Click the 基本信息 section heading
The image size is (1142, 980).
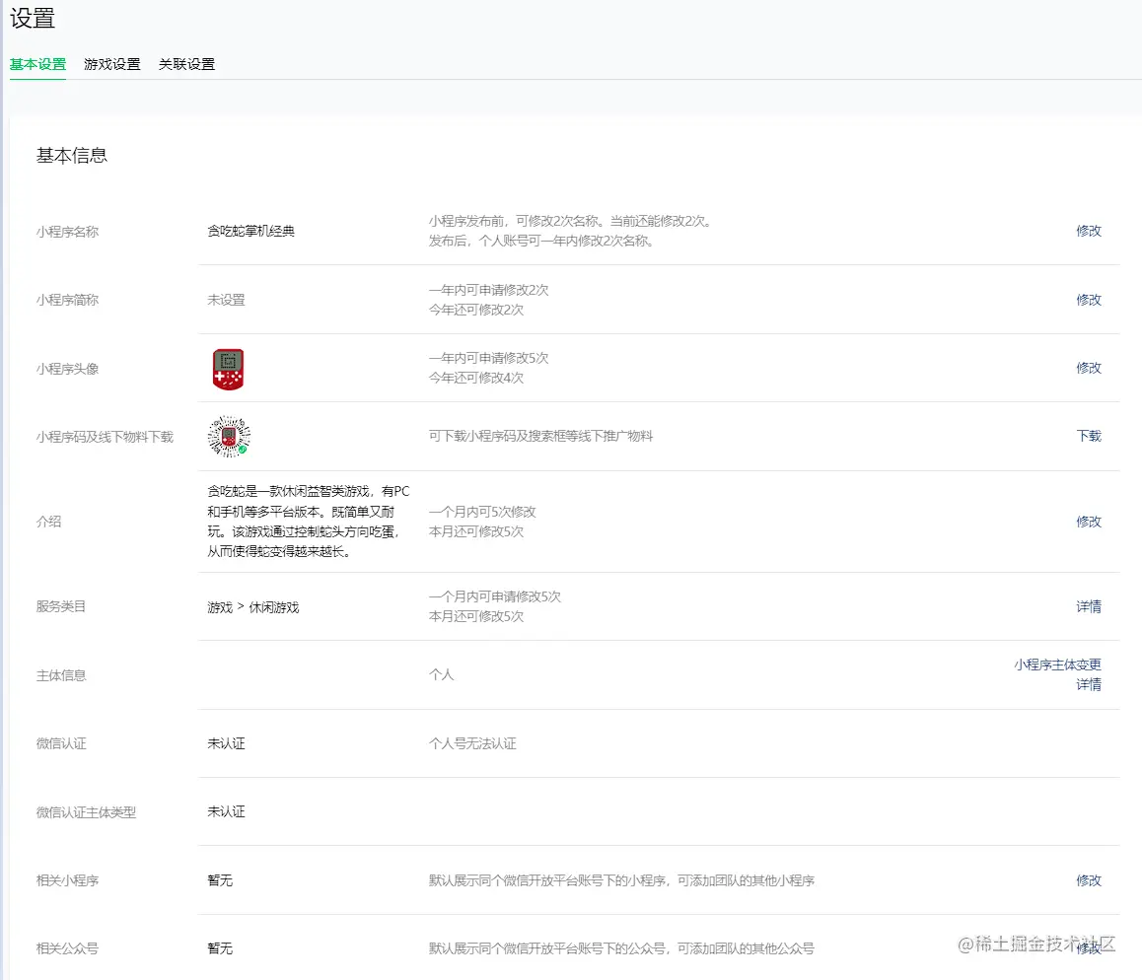click(x=72, y=155)
